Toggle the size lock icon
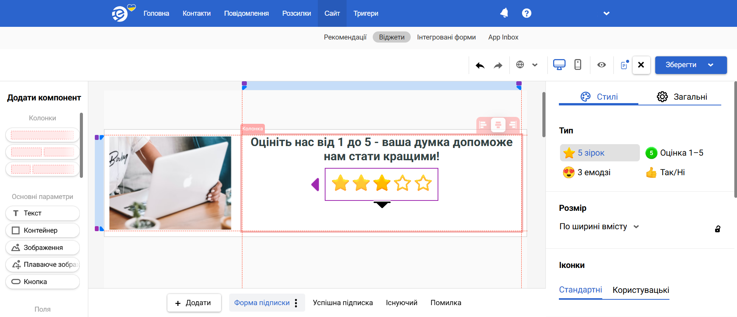Image resolution: width=737 pixels, height=317 pixels. [x=717, y=229]
